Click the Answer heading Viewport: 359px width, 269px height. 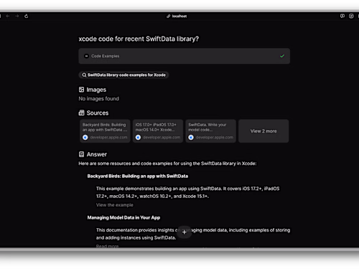[x=97, y=154]
